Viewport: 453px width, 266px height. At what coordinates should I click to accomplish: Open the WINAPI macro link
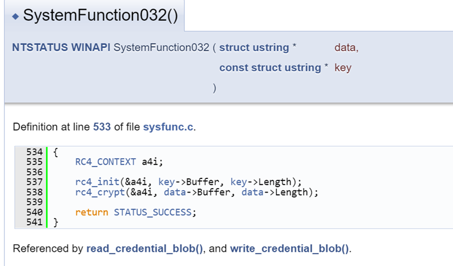[x=90, y=47]
